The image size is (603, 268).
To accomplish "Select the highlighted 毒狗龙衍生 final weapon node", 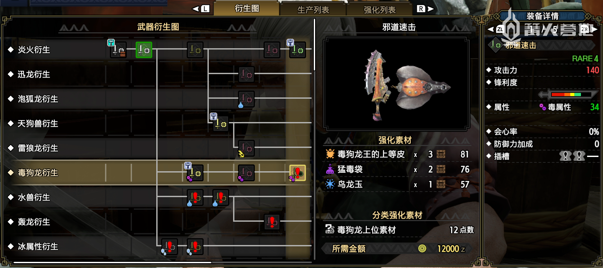I will [x=298, y=173].
